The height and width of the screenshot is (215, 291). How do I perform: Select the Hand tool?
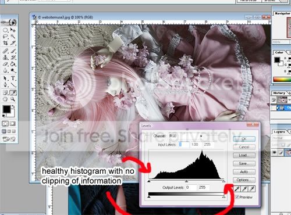click(5, 99)
